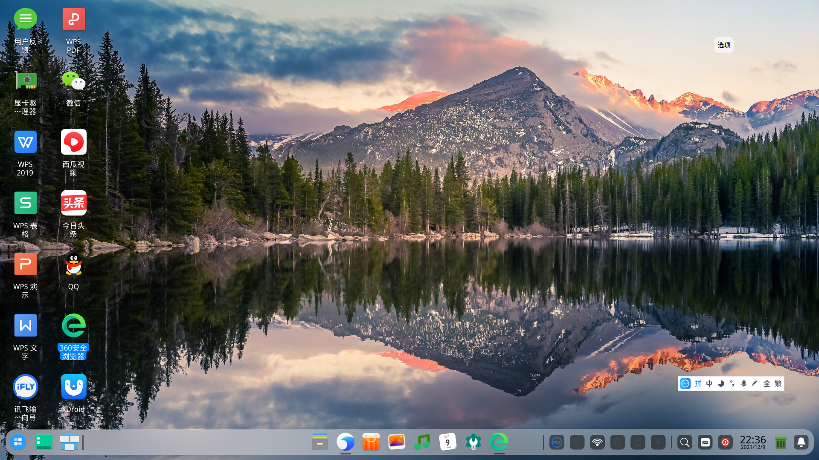The width and height of the screenshot is (819, 460).
Task: Switch to traditional characters via 繁 toggle
Action: click(x=778, y=383)
